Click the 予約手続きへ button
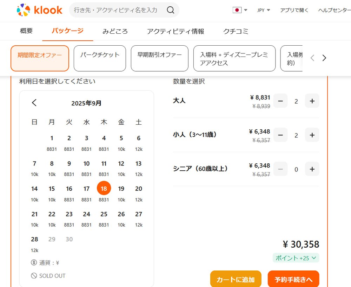This screenshot has height=287, width=351. (293, 279)
